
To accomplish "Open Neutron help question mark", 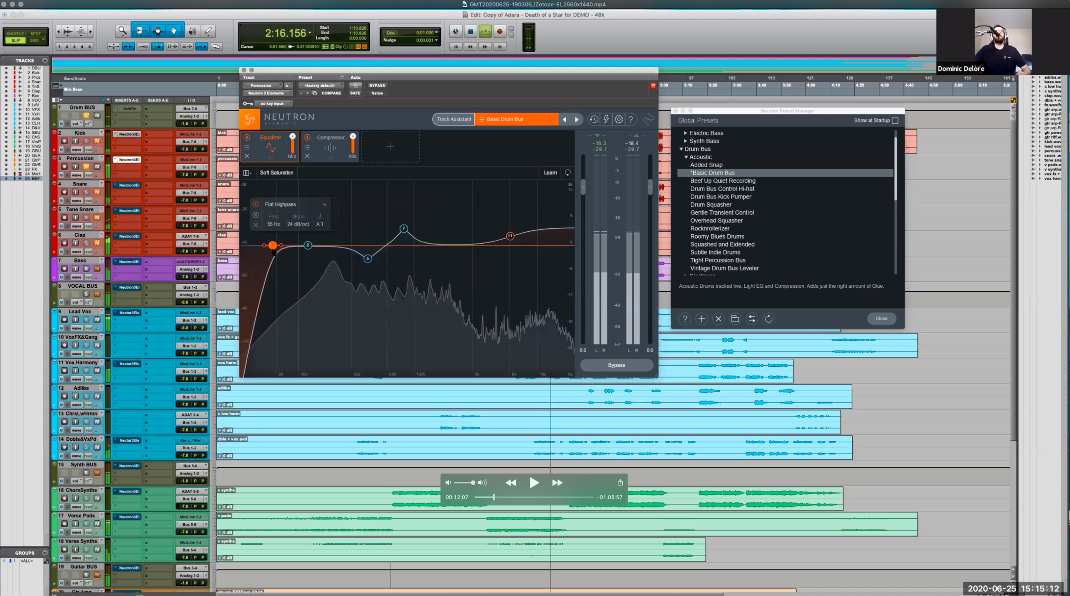I will [x=630, y=119].
